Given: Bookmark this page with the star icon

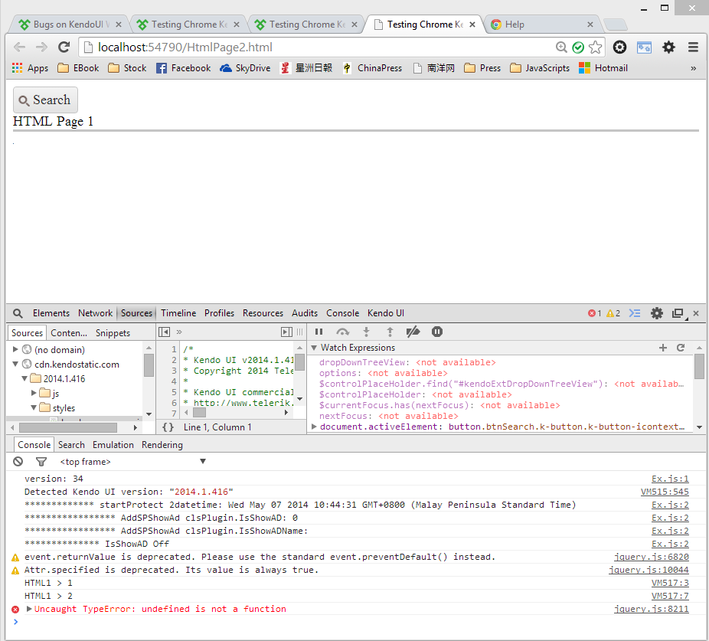Looking at the screenshot, I should 595,47.
